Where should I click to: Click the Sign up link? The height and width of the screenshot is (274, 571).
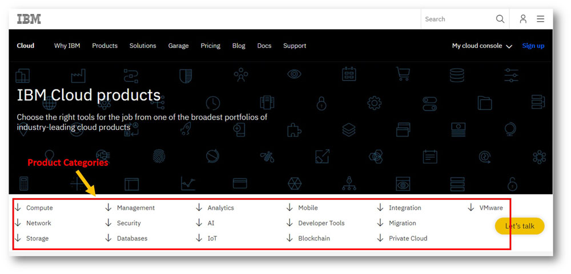pos(533,46)
